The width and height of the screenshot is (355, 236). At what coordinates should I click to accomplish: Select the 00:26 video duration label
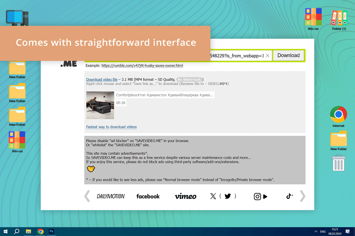pos(121,103)
